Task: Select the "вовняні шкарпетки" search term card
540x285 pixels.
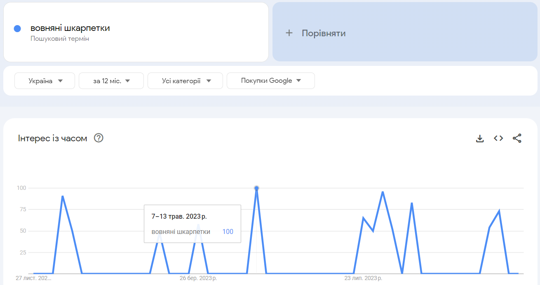Action: [136, 32]
